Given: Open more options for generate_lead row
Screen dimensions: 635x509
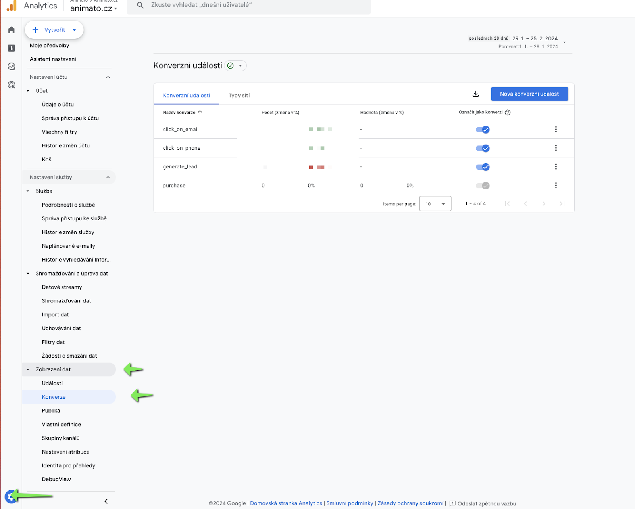Looking at the screenshot, I should [x=556, y=166].
